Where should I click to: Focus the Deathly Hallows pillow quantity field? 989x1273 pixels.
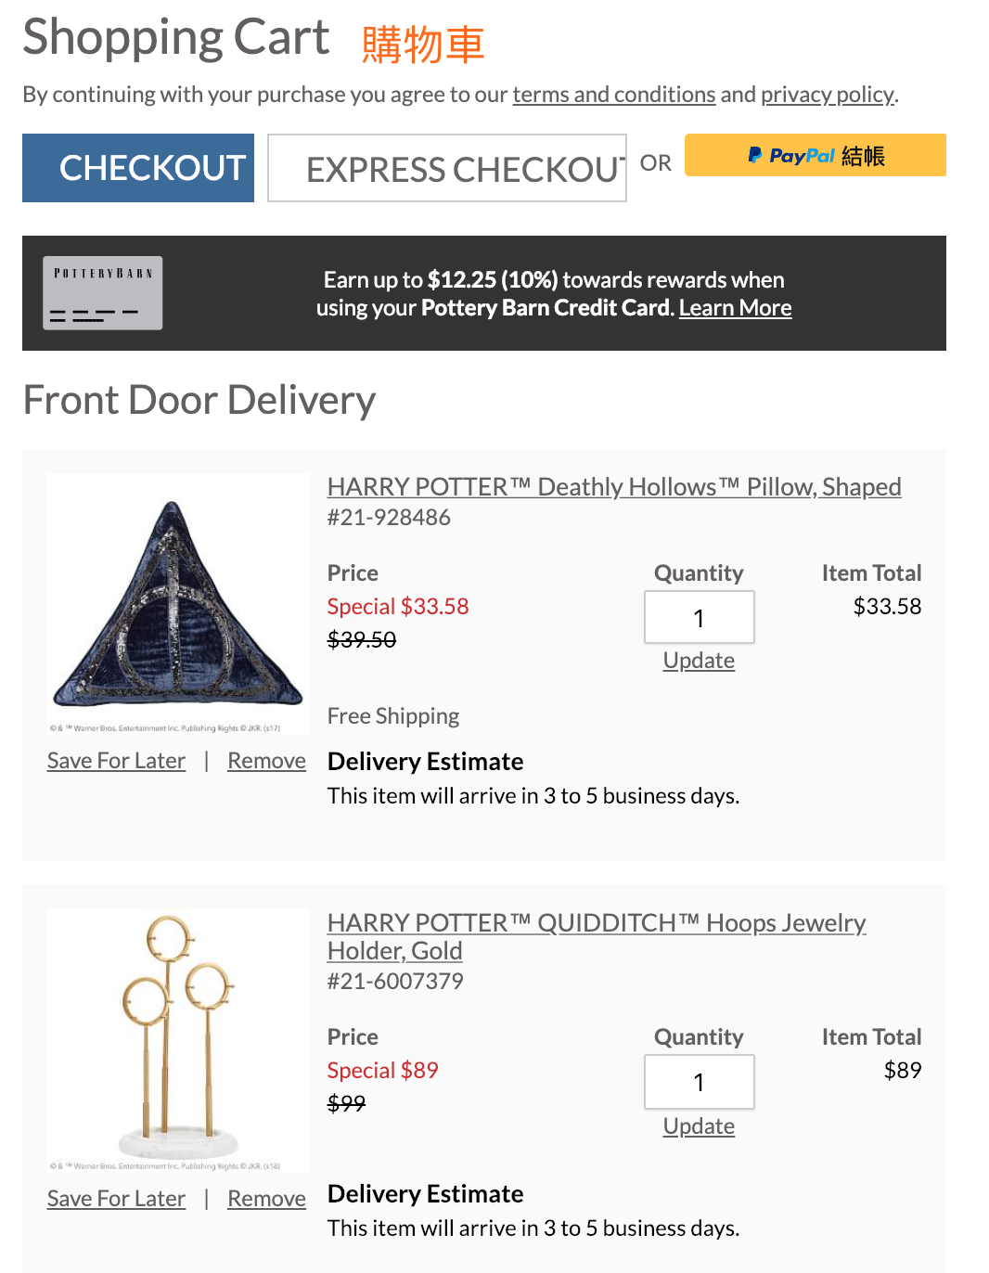699,618
